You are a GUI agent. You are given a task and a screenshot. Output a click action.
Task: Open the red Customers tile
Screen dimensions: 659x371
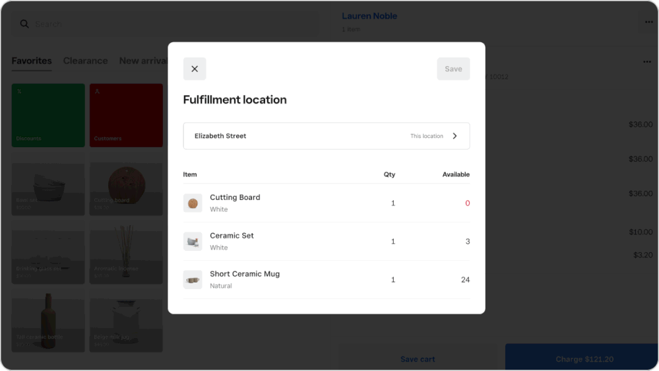pos(126,116)
